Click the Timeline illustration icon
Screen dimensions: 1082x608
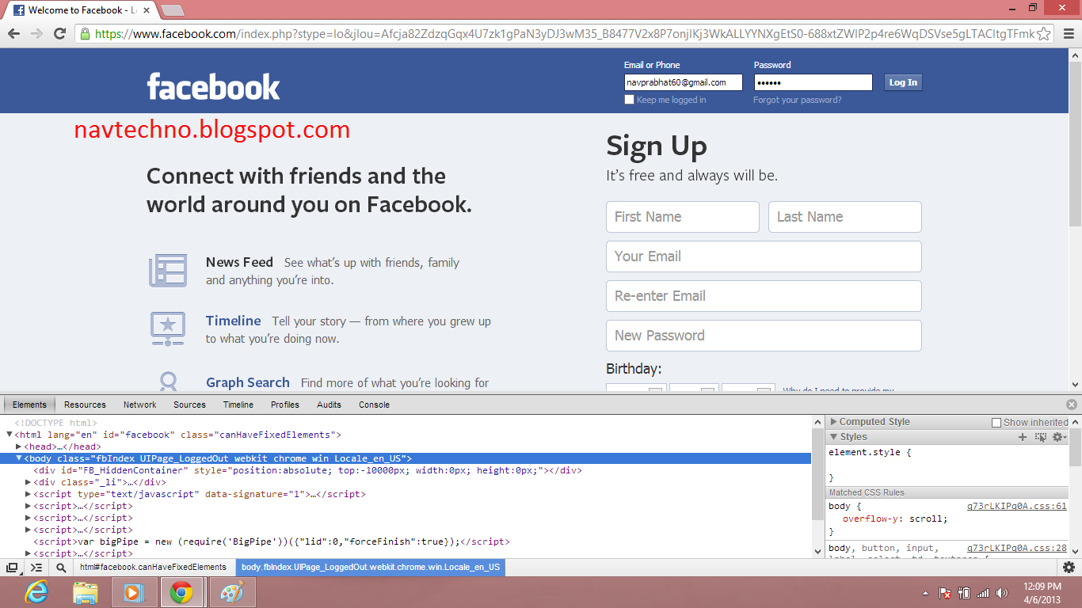(x=168, y=328)
